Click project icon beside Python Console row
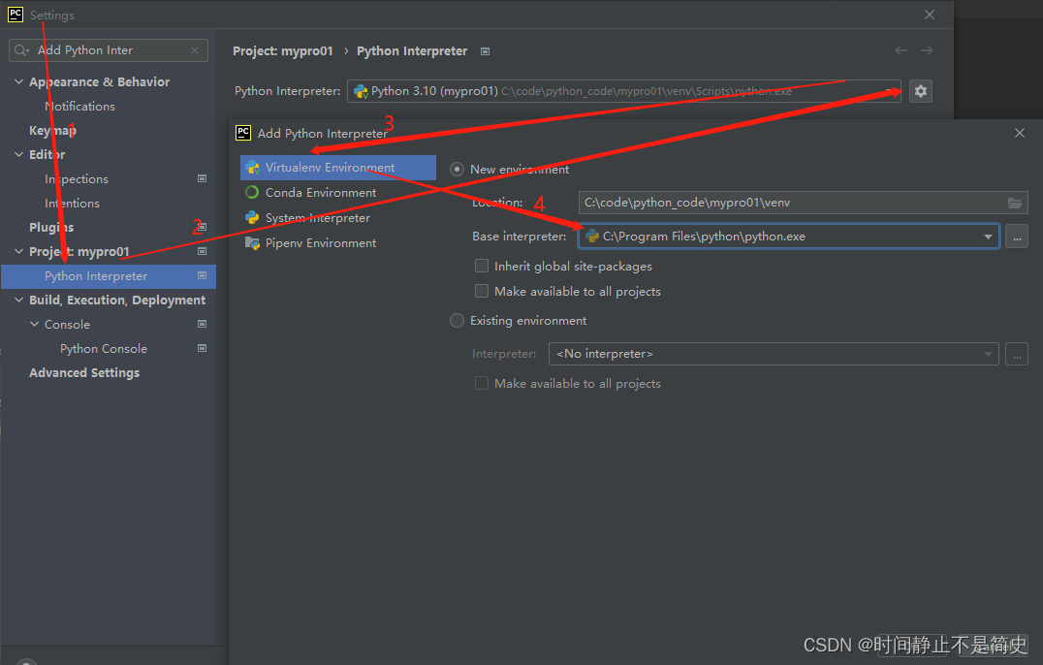This screenshot has width=1043, height=665. tap(203, 348)
